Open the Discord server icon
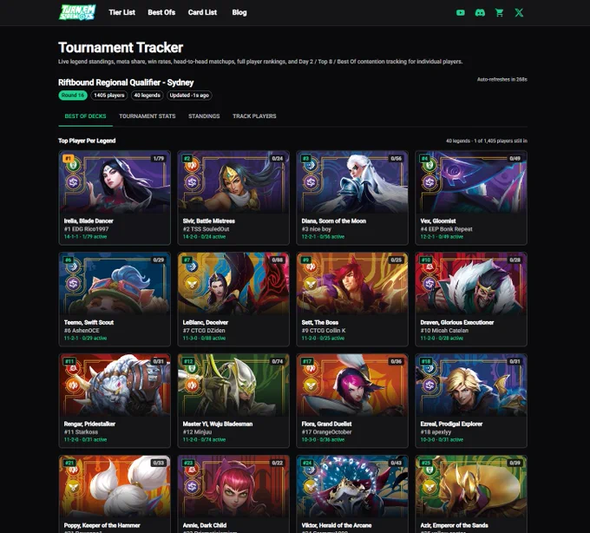 [x=480, y=13]
